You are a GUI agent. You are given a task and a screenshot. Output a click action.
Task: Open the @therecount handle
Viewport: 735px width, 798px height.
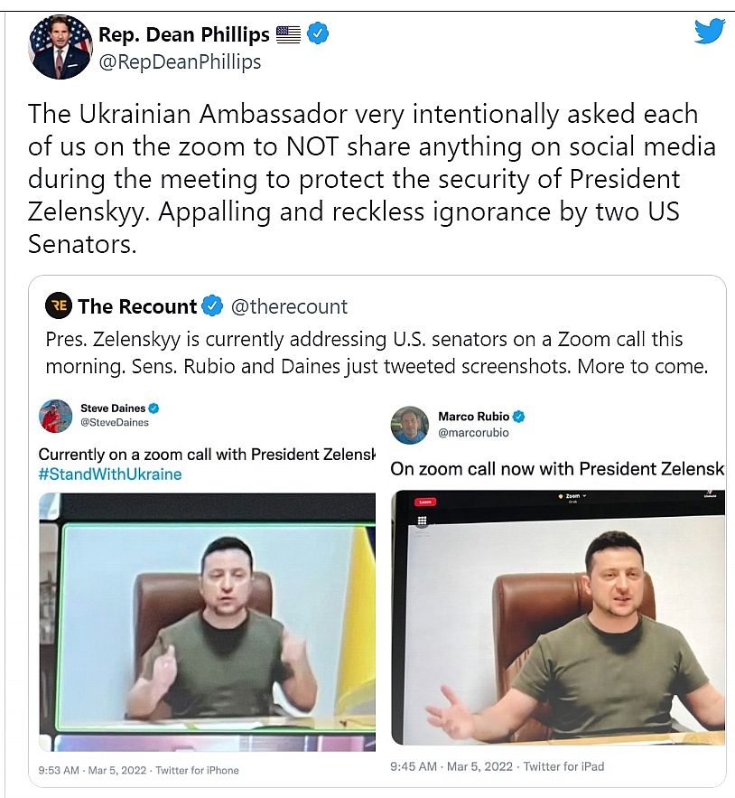289,306
